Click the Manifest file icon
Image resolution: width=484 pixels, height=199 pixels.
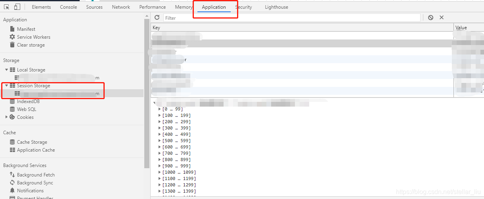[12, 29]
